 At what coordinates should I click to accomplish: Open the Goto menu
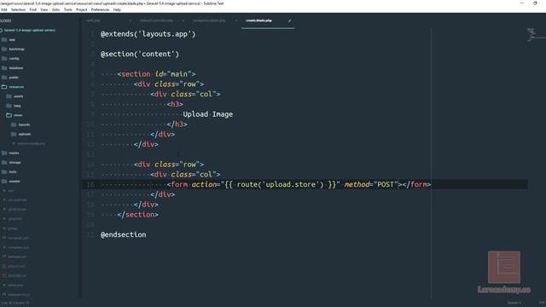coord(55,9)
